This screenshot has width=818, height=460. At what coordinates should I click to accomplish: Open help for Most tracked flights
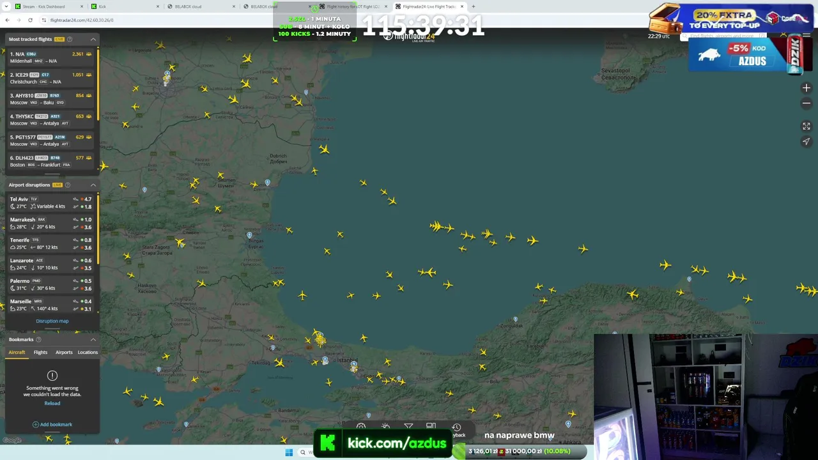70,40
